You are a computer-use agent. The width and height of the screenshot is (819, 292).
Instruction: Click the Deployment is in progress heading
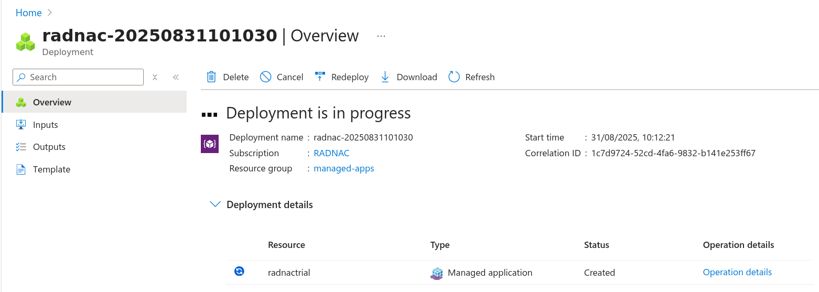318,113
